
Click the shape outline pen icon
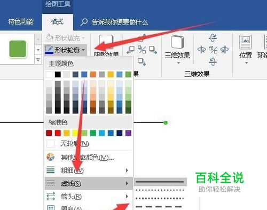pyautogui.click(x=49, y=50)
